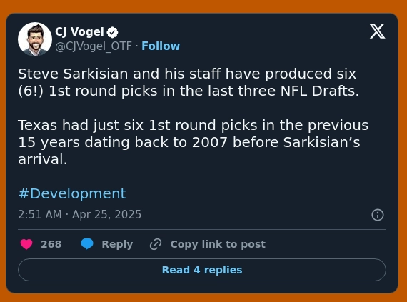Open the X logo link

pos(377,31)
